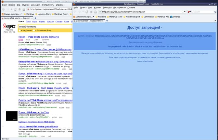Open new tab in Yandex window

tap(35, 18)
